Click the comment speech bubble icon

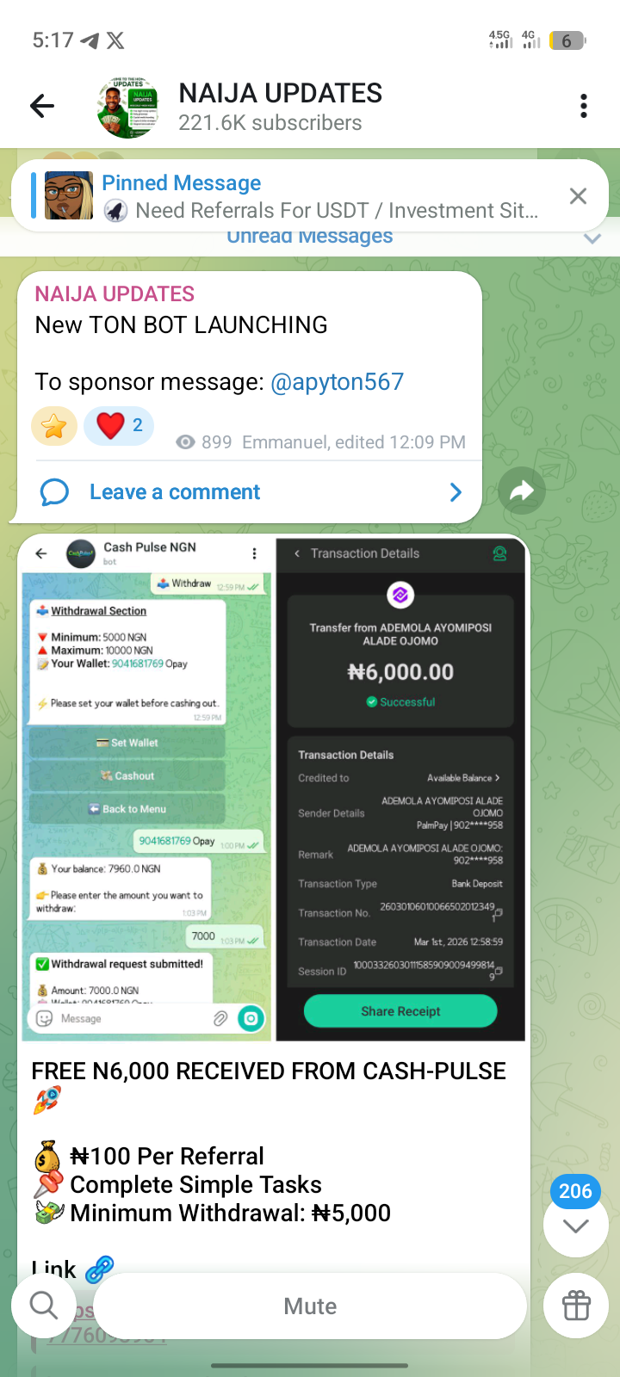pos(54,492)
